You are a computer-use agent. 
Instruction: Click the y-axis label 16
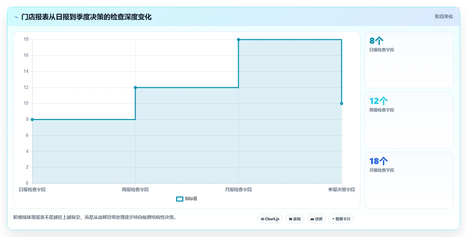click(26, 55)
